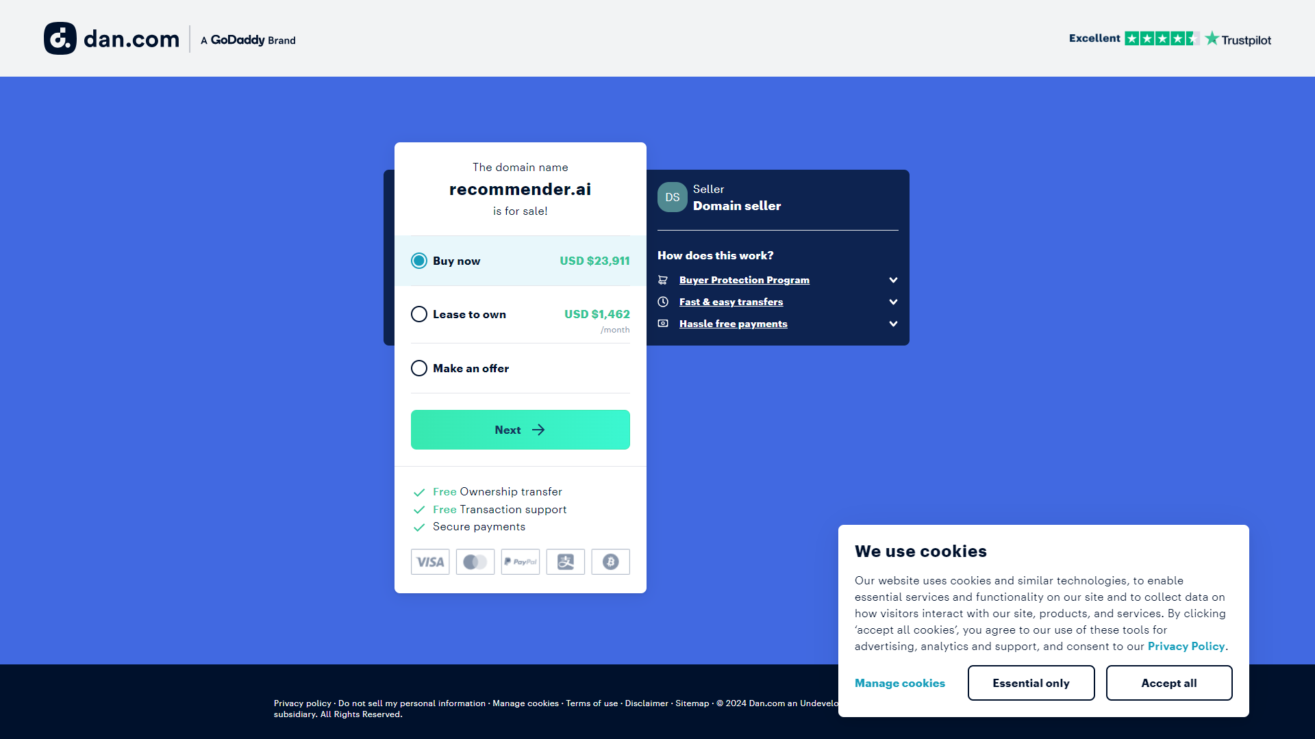Click the PayPal payment icon
The image size is (1315, 739).
[521, 562]
